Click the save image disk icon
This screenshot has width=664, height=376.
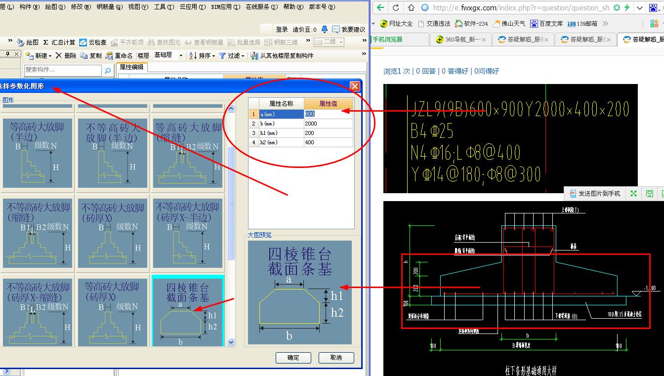tap(650, 194)
